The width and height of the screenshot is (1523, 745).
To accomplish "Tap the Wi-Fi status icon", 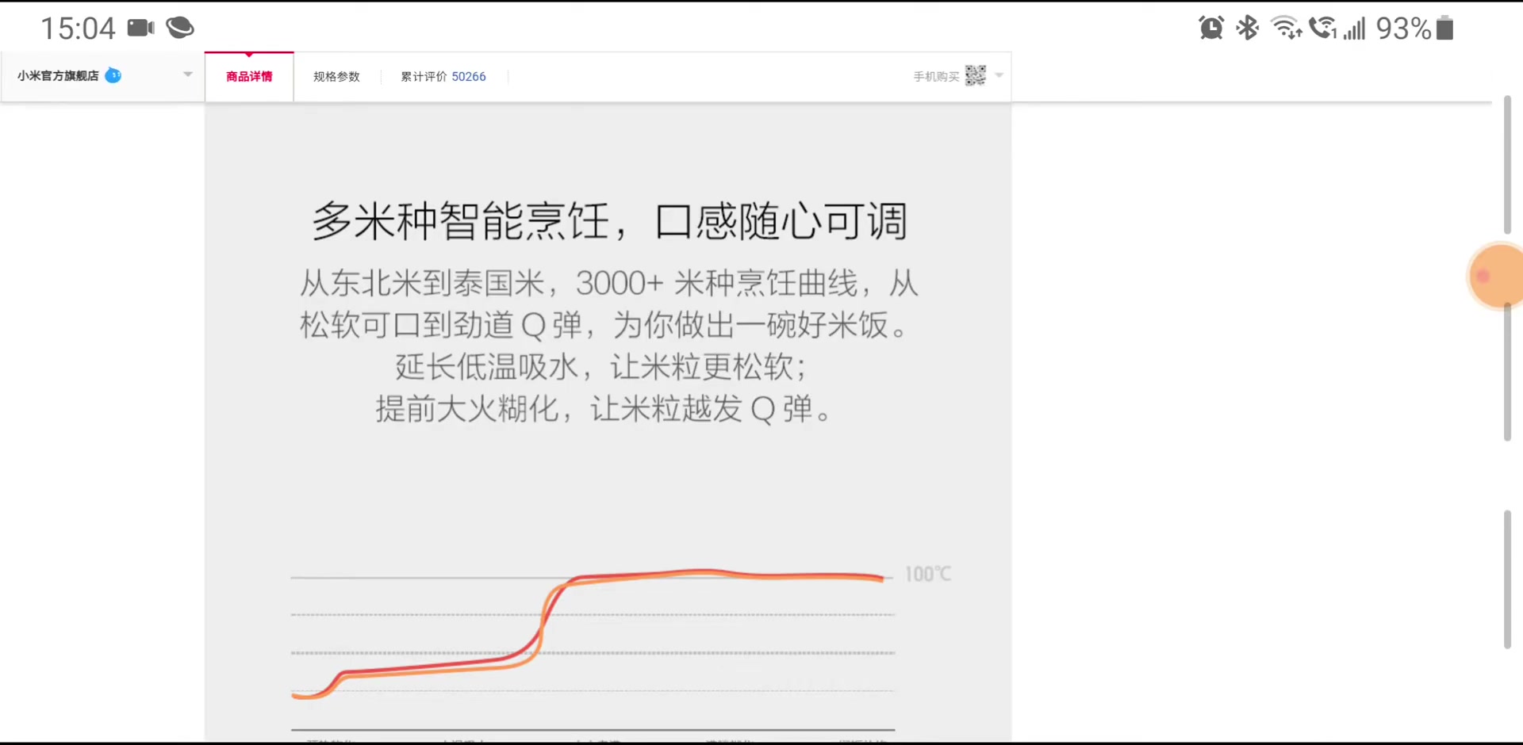I will tap(1287, 28).
